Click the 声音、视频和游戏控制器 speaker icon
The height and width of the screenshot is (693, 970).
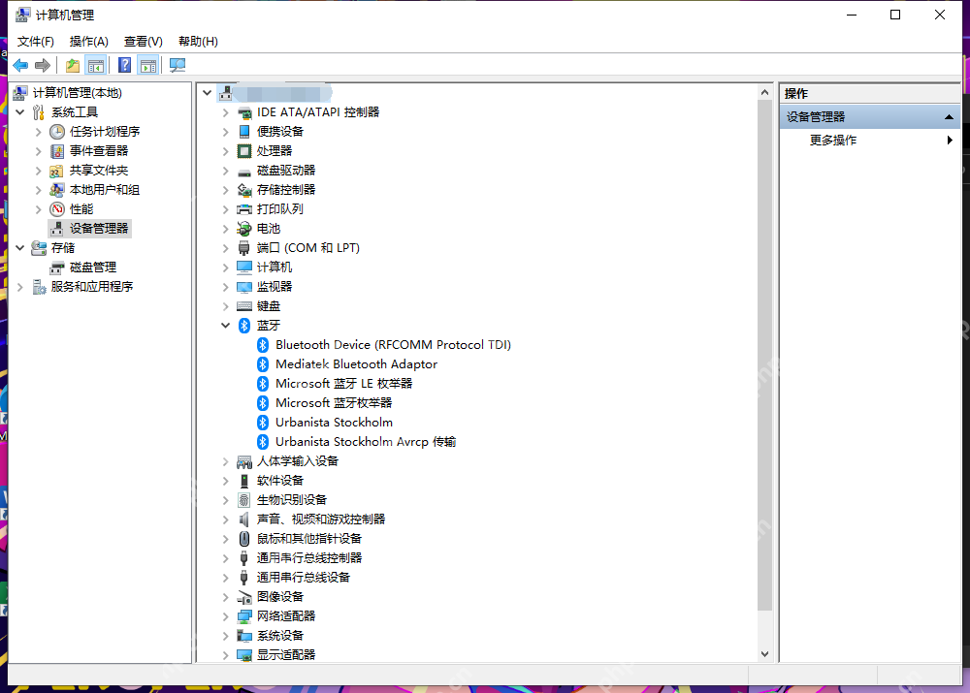point(244,520)
